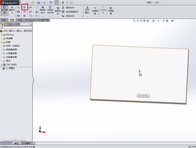Select the Arc sketch tool
Image resolution: width=196 pixels, height=148 pixels.
(24, 12)
